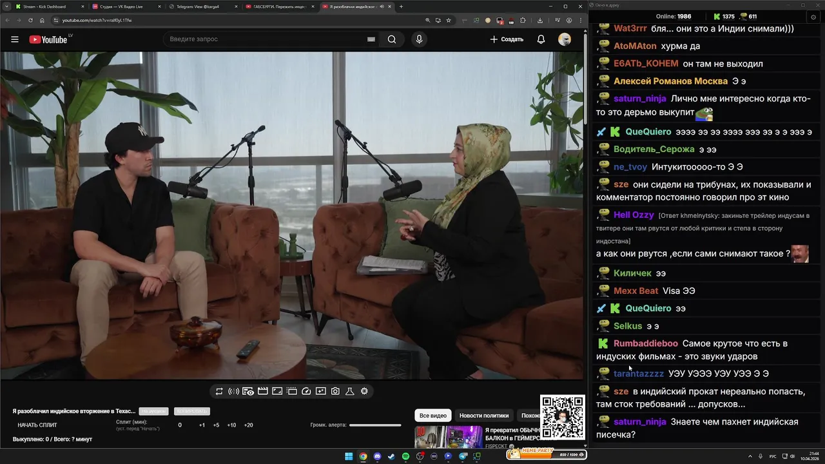
Task: Click the sound broadcast icon in player toolbar
Action: tap(233, 391)
